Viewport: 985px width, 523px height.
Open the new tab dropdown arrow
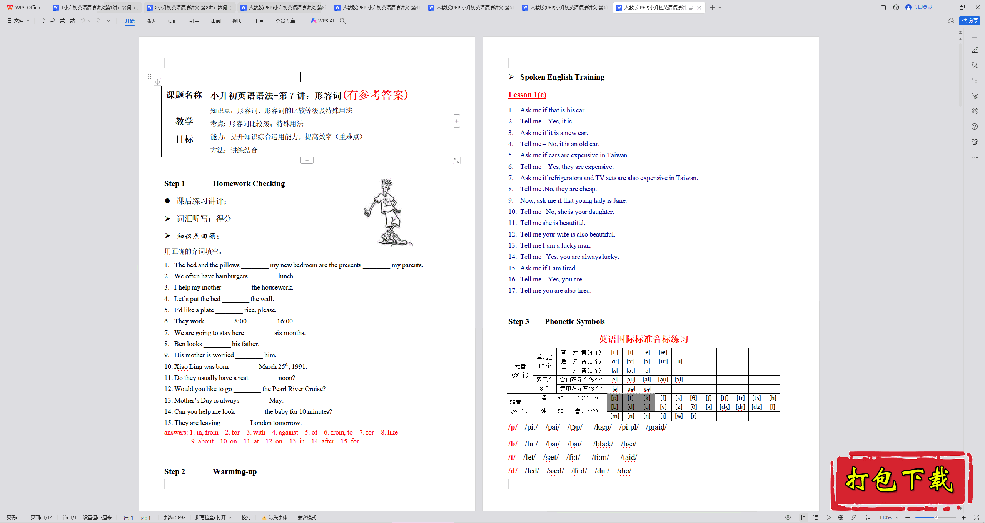(720, 8)
